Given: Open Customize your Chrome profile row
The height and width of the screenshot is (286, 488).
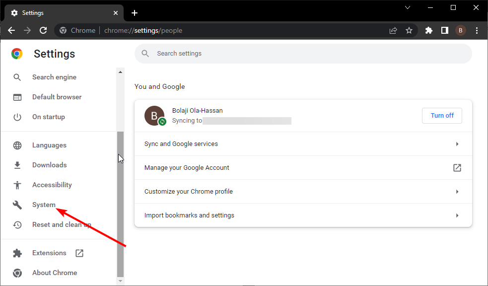Looking at the screenshot, I should (303, 191).
